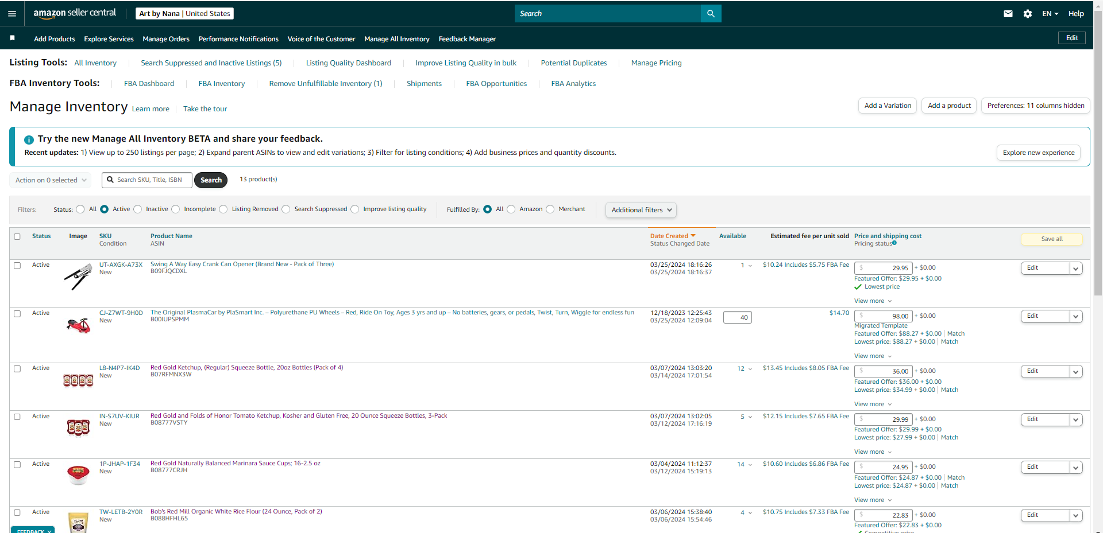Select checkbox for PlasmaCar row
1103x533 pixels.
17,314
